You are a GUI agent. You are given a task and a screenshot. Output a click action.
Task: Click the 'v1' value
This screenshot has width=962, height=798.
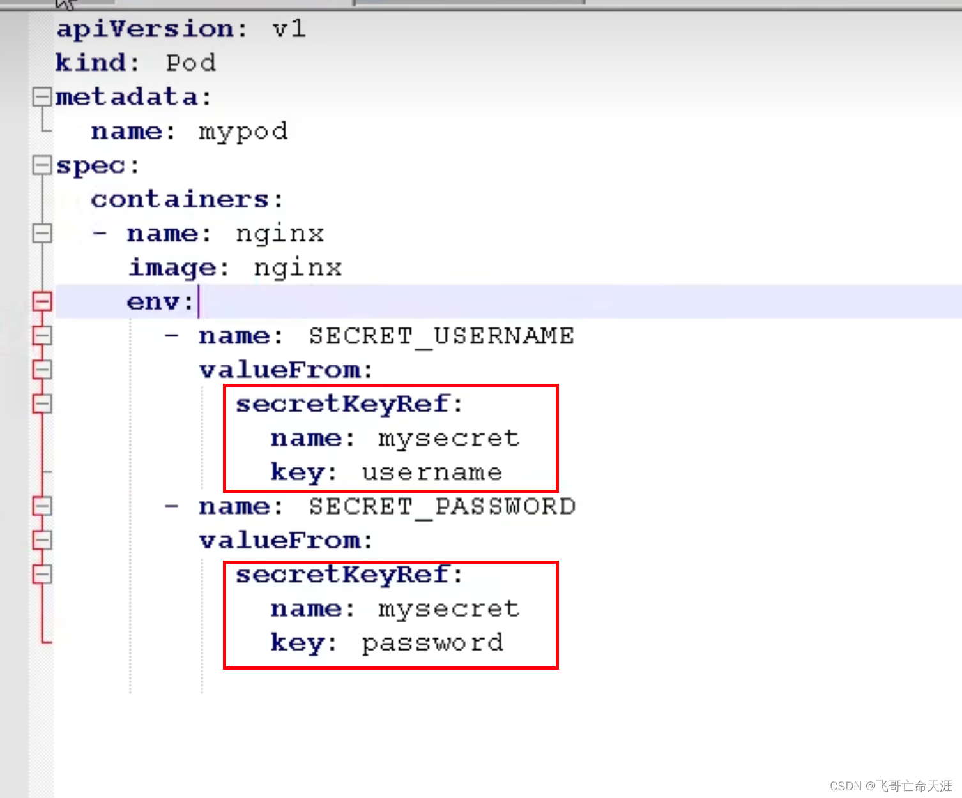(x=289, y=29)
